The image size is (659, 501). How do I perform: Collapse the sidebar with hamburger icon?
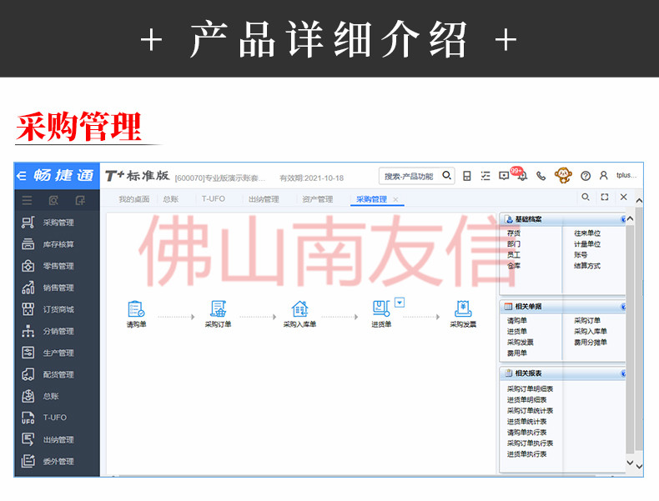pos(27,200)
